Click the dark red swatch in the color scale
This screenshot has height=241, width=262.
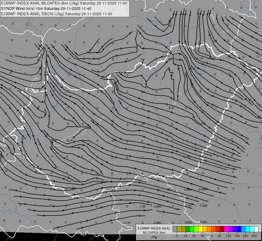[222, 229]
